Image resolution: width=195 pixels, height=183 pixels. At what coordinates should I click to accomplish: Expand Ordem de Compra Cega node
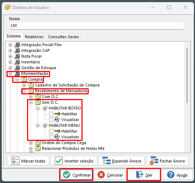tap(31, 143)
